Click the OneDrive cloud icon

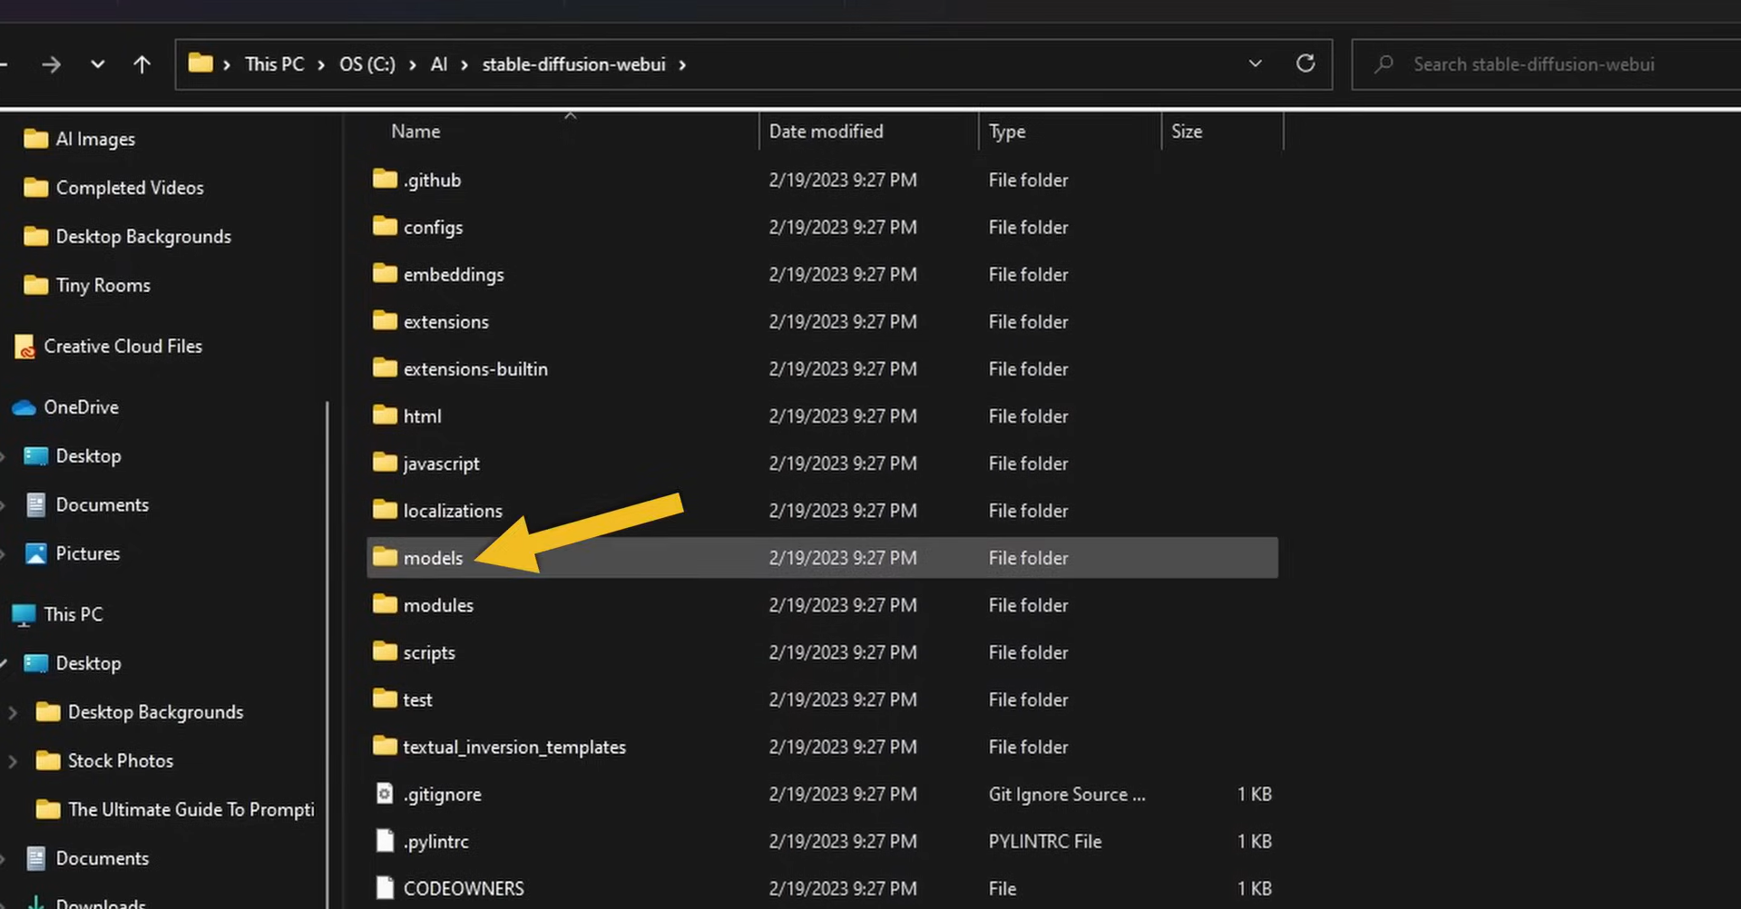click(24, 406)
